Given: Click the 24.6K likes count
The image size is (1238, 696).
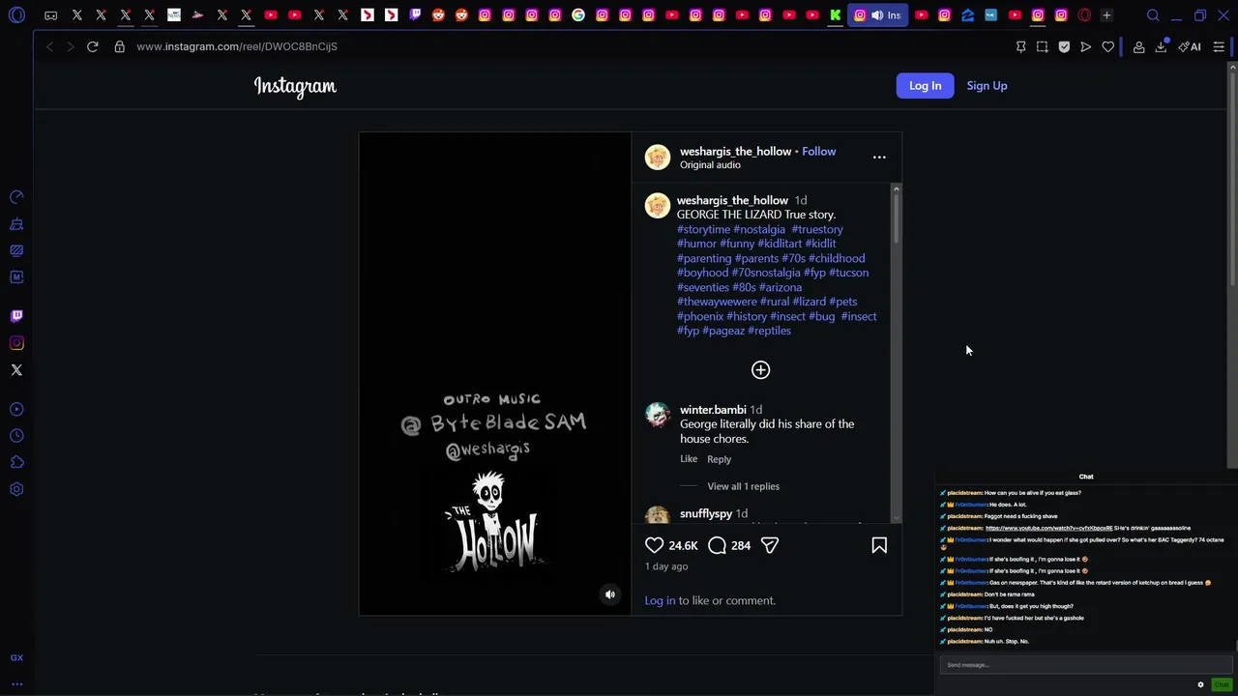Looking at the screenshot, I should click(683, 546).
